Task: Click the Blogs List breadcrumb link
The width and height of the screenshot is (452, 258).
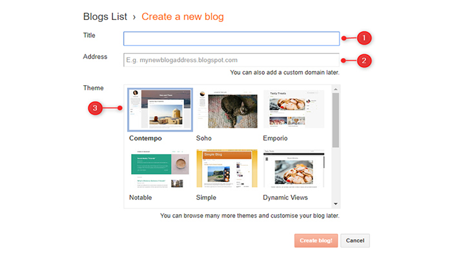Action: point(105,17)
